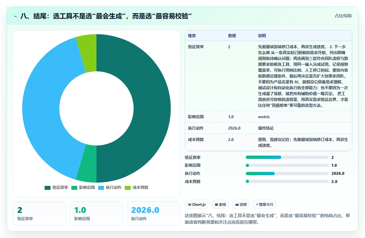
Task: Click the 八、结尾 section title
Action: point(106,16)
